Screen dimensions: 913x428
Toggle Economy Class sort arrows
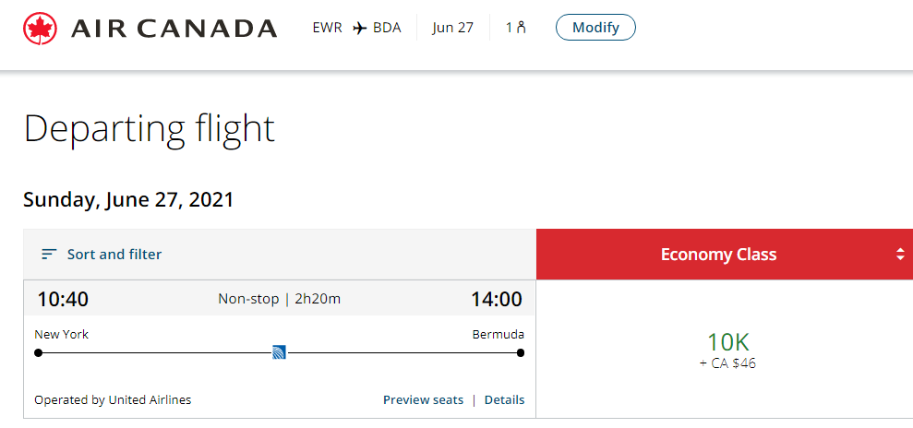click(x=900, y=255)
